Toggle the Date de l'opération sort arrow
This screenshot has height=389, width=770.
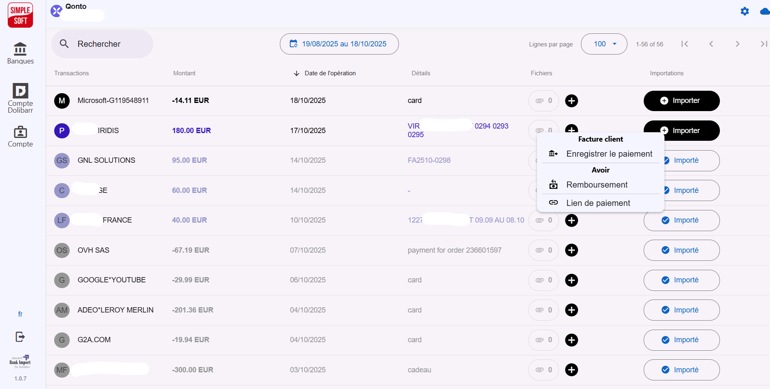pyautogui.click(x=296, y=73)
